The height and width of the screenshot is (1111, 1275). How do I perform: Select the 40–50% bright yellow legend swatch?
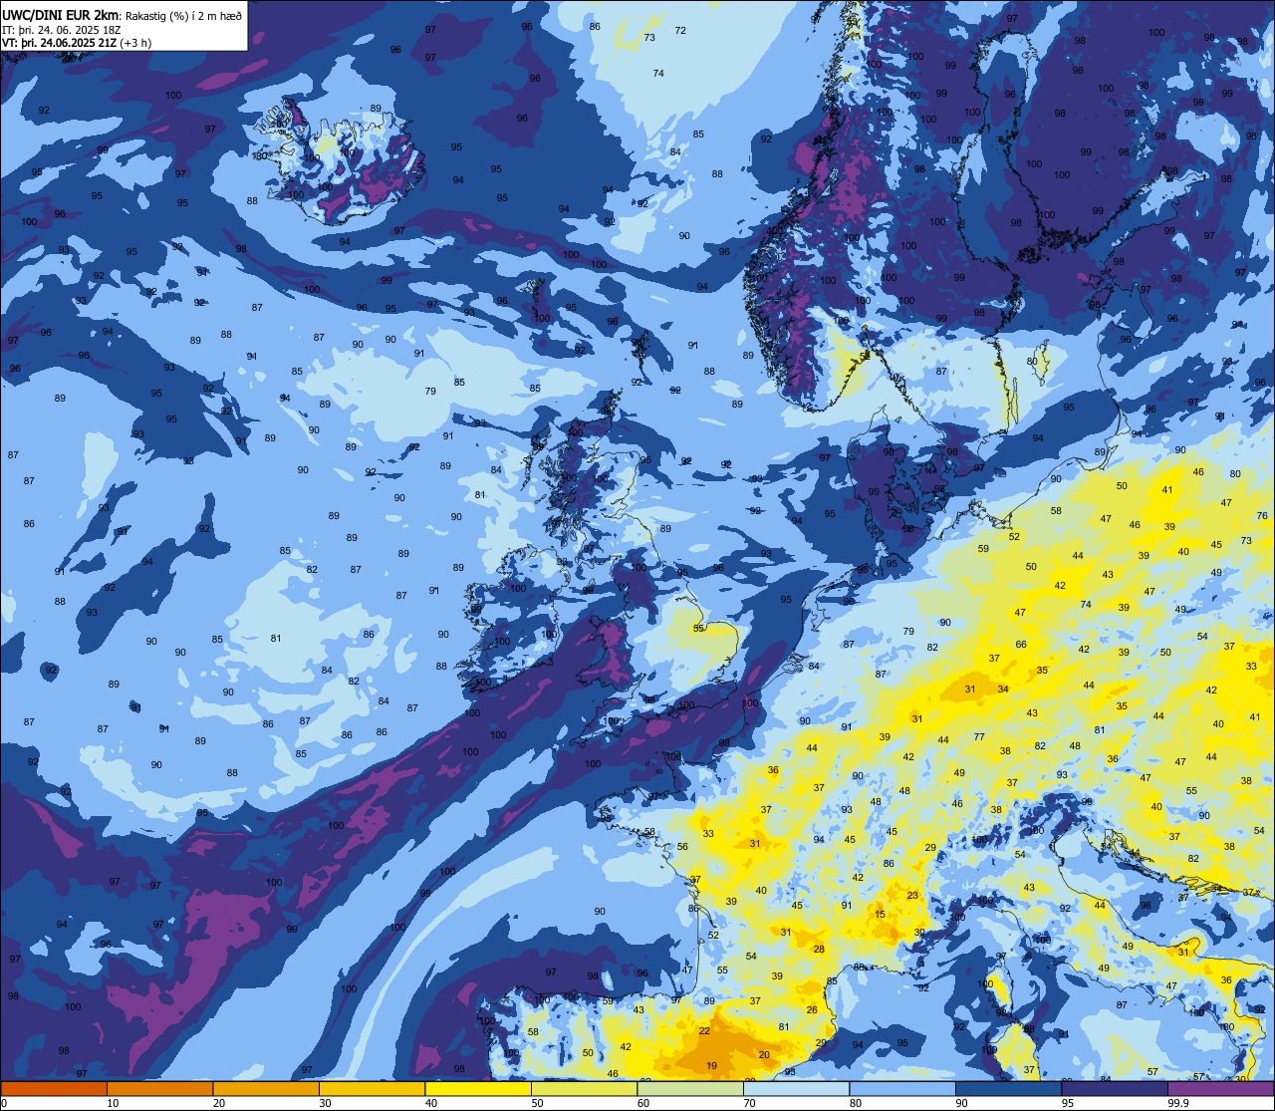[478, 1089]
